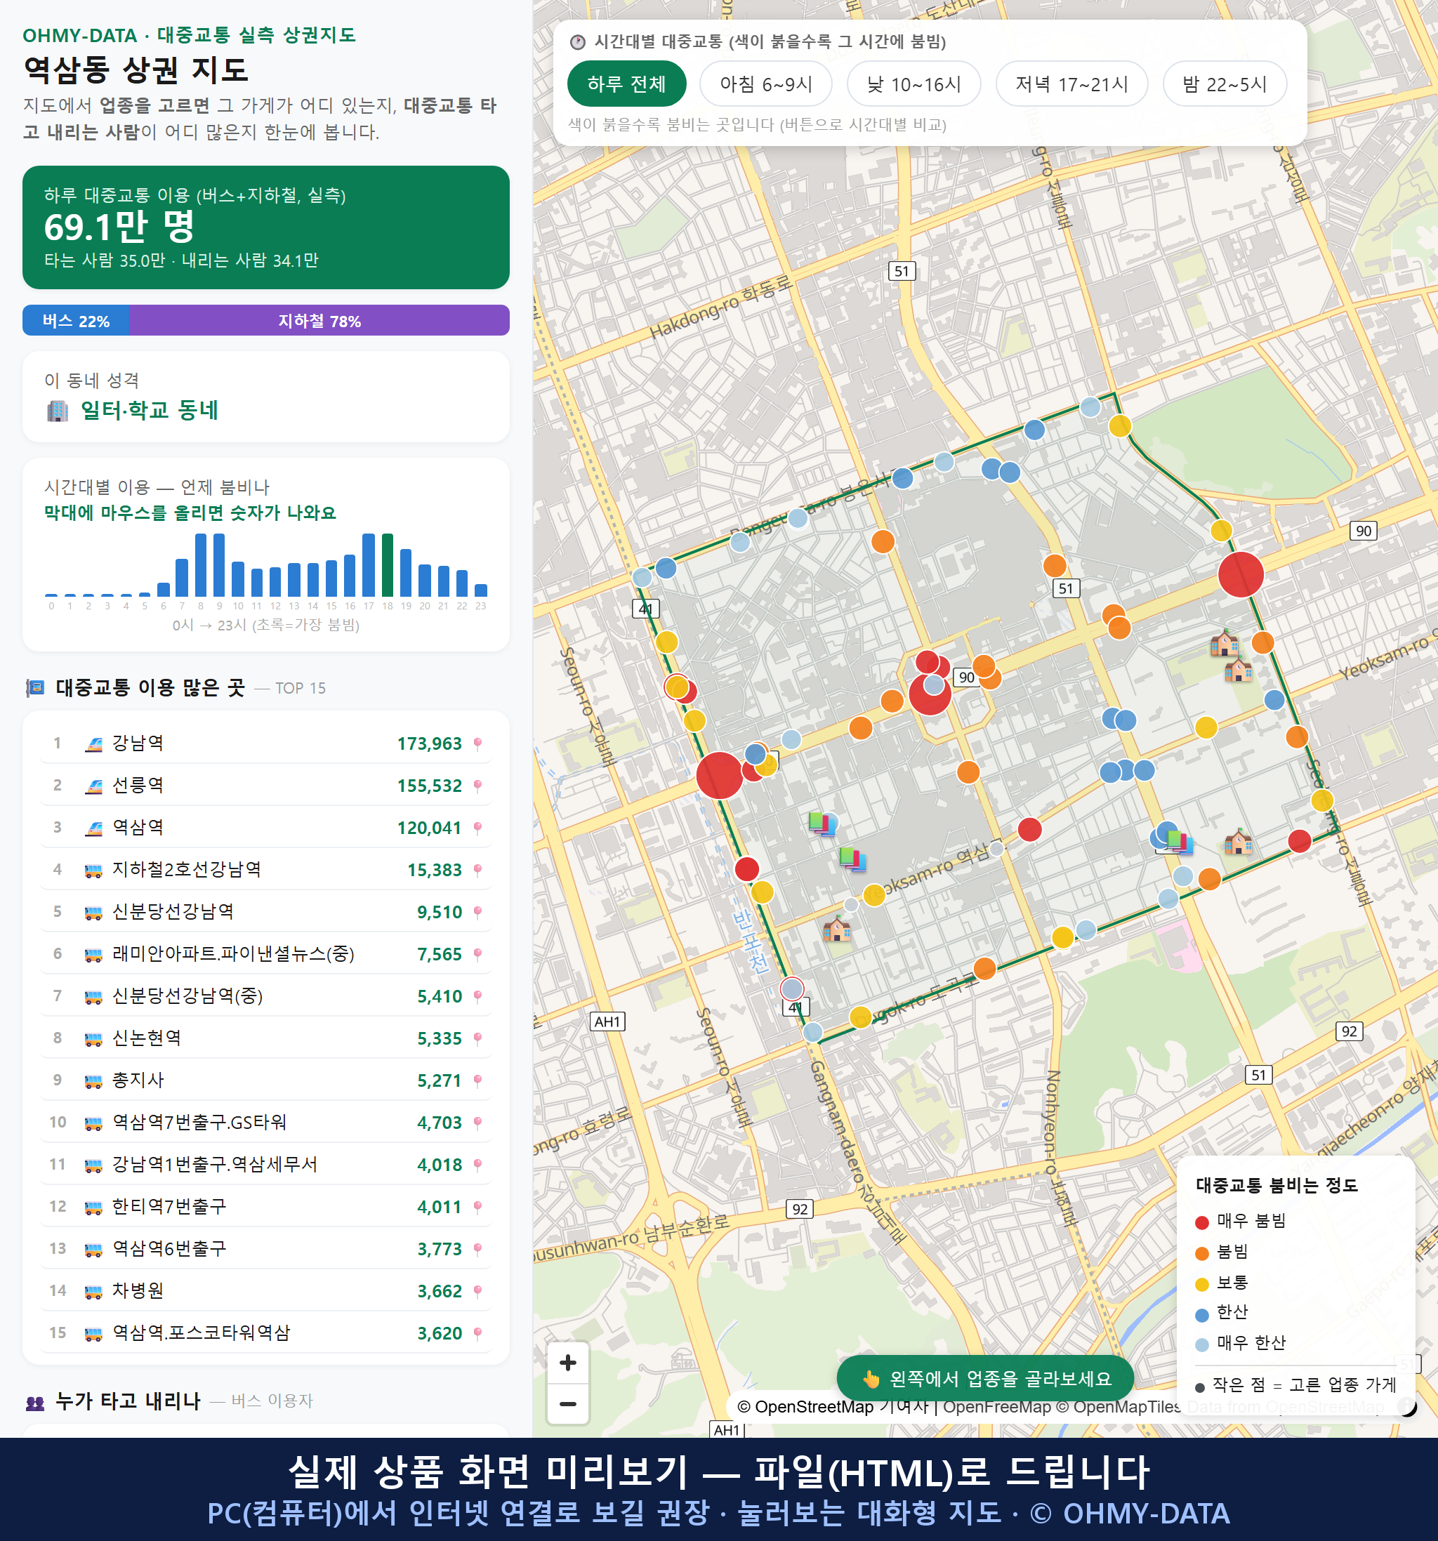Click the red 매우 붐빔 legend swatch
The height and width of the screenshot is (1541, 1438).
[x=1202, y=1222]
